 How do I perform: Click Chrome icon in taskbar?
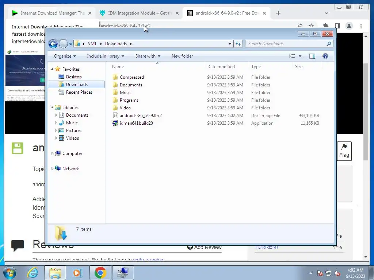(100, 273)
